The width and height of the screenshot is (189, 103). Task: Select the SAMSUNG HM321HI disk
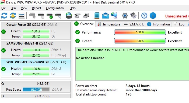click(36, 49)
